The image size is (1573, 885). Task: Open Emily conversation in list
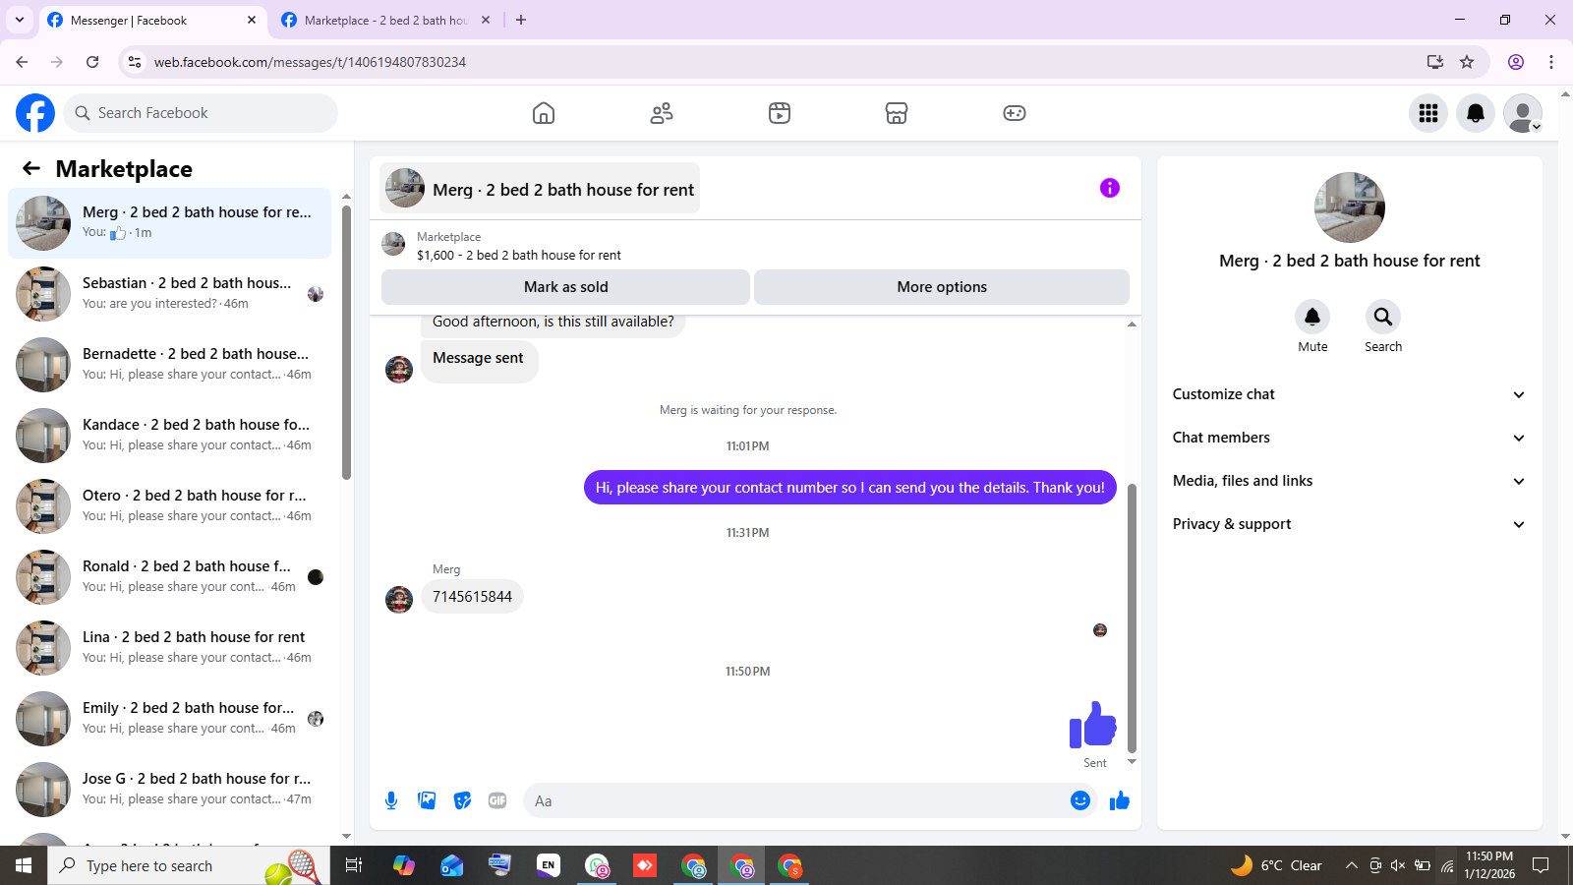click(x=170, y=719)
